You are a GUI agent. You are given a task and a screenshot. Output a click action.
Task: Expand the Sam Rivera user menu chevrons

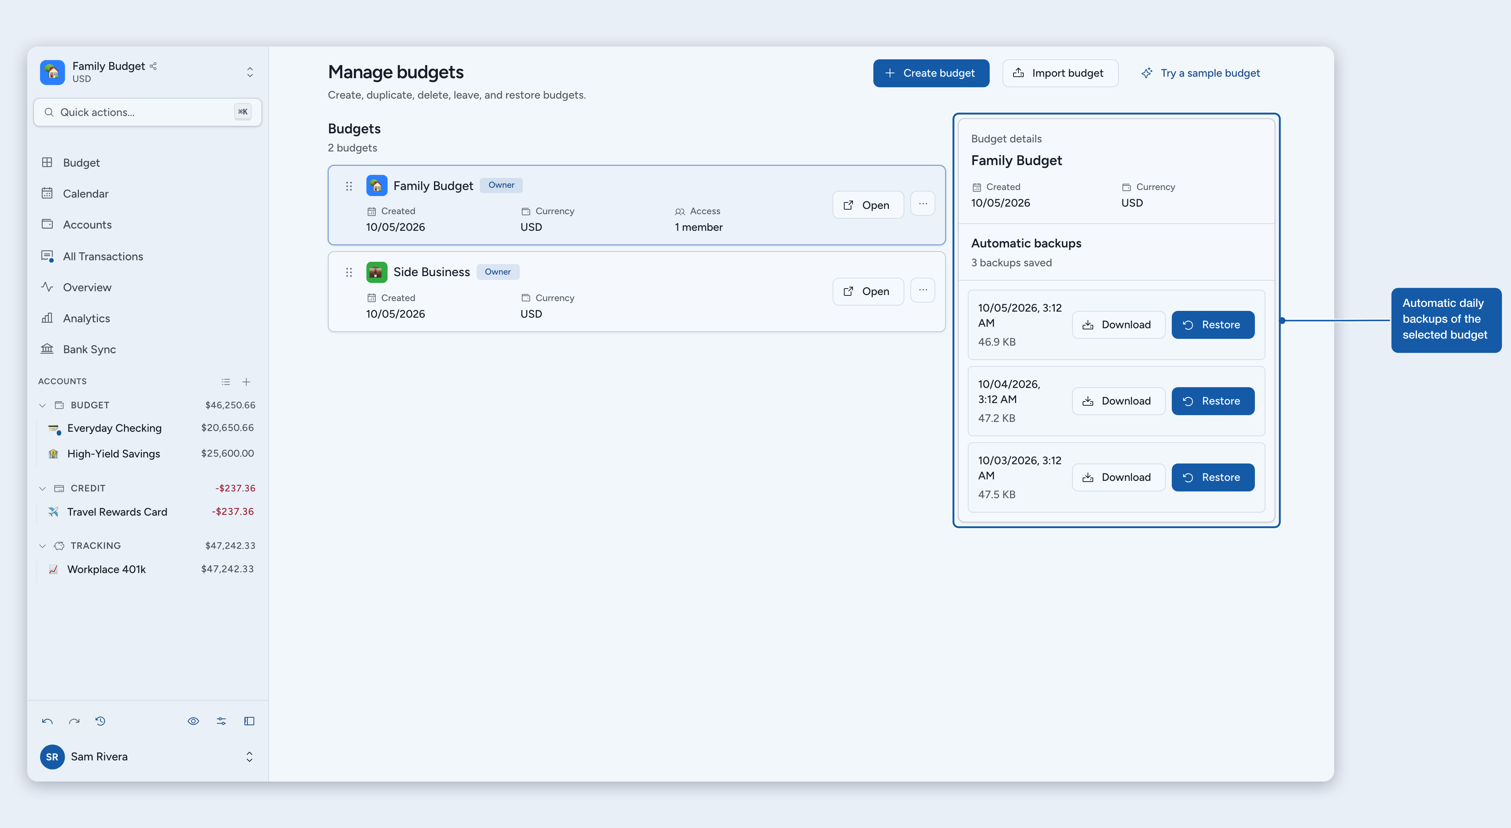(249, 757)
